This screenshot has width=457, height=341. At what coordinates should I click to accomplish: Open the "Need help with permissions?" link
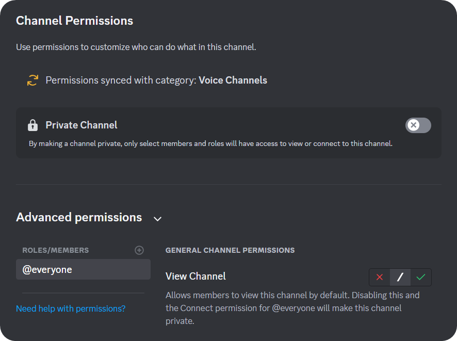70,308
